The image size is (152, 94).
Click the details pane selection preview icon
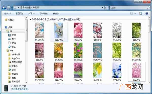pyautogui.click(x=6, y=88)
